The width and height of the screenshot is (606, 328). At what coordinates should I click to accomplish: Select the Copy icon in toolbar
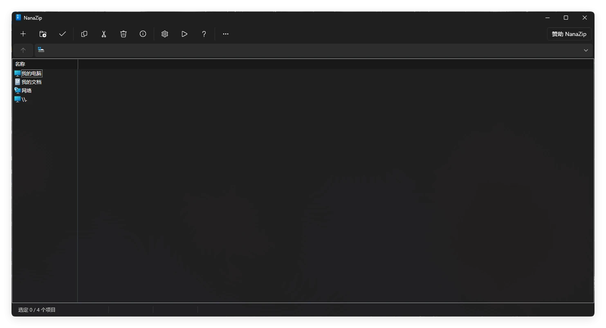pyautogui.click(x=84, y=34)
